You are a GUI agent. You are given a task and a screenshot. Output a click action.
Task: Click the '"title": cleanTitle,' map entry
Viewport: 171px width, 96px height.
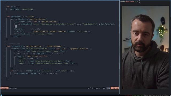click(x=29, y=59)
